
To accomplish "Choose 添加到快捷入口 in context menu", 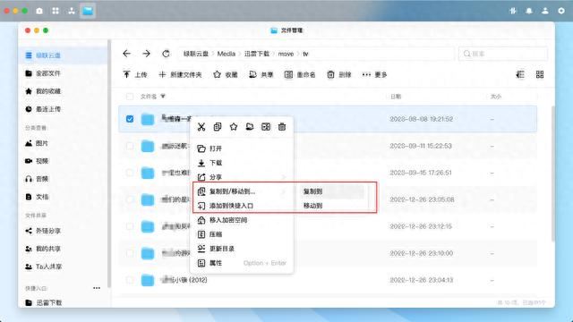I will (242, 206).
